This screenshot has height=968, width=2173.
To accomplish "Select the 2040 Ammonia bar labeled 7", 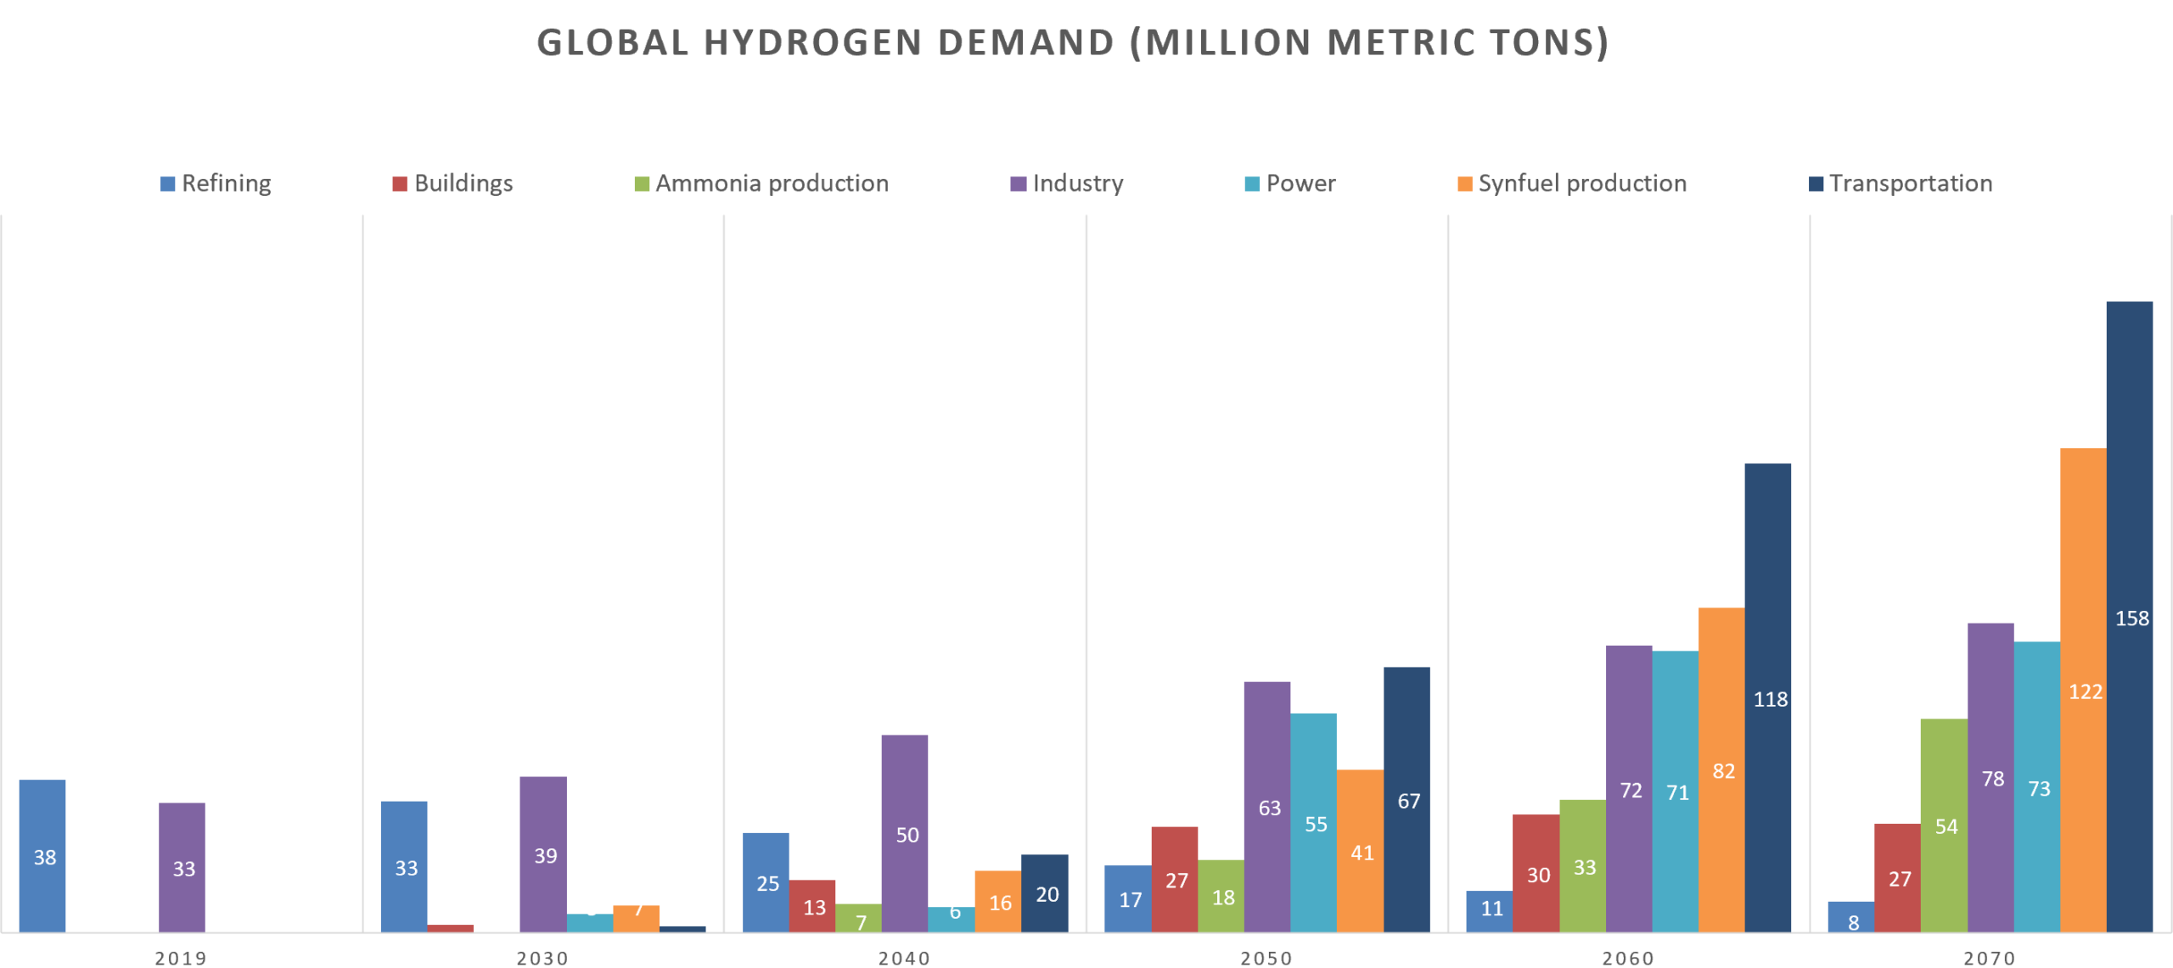I will [x=858, y=918].
